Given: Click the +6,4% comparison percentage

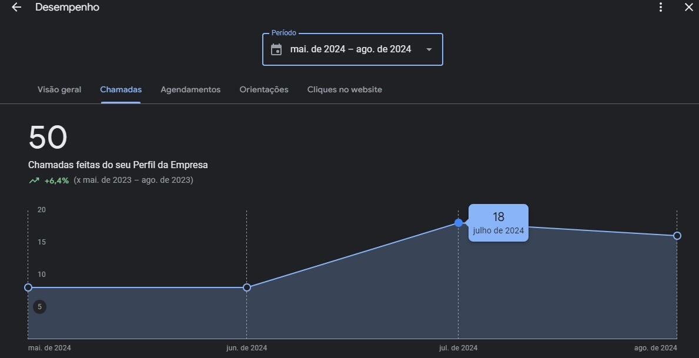Looking at the screenshot, I should pyautogui.click(x=56, y=180).
